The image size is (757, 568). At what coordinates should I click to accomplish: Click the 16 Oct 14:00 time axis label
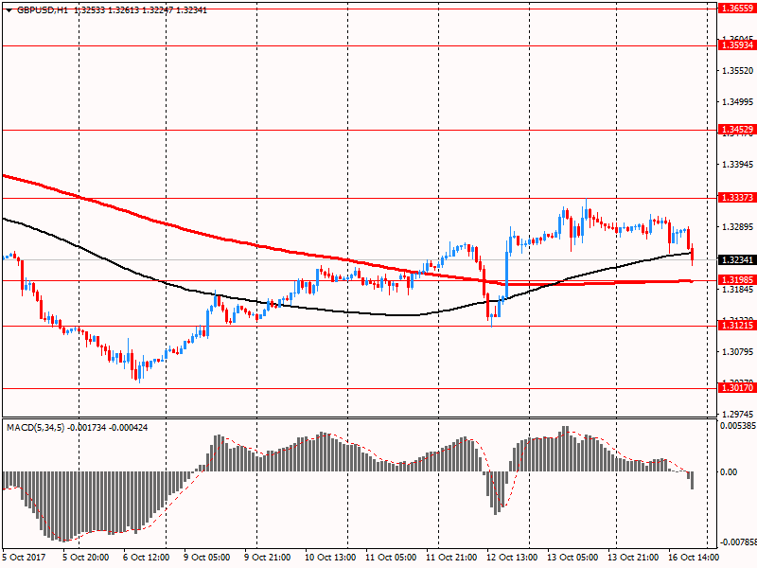694,558
